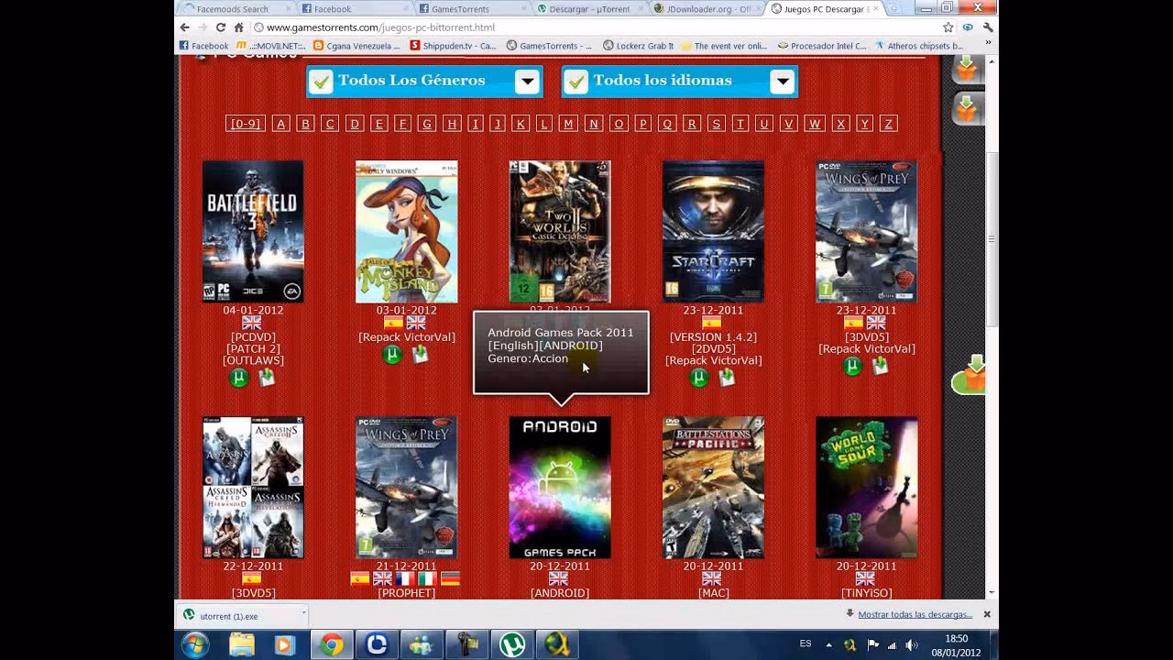Open the Chrome wrench settings menu
This screenshot has height=660, width=1173.
pos(988,27)
